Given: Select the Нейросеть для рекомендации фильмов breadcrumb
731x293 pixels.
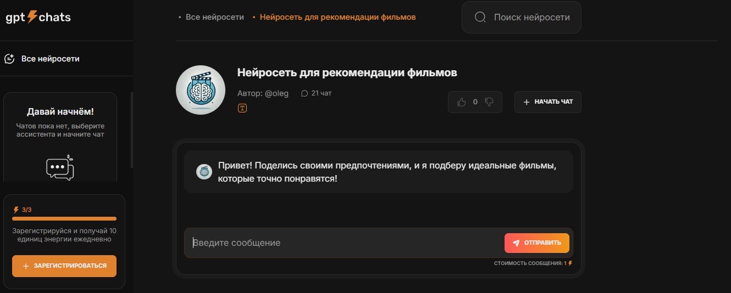Looking at the screenshot, I should point(337,17).
